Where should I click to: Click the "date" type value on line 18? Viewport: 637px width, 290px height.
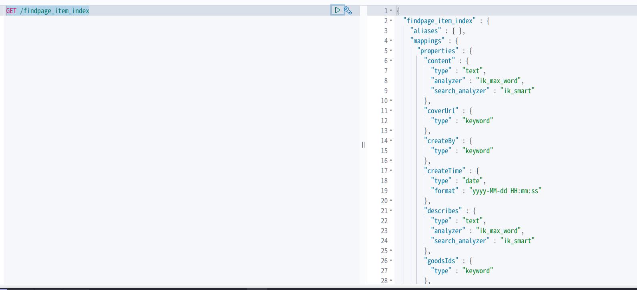[x=473, y=181]
